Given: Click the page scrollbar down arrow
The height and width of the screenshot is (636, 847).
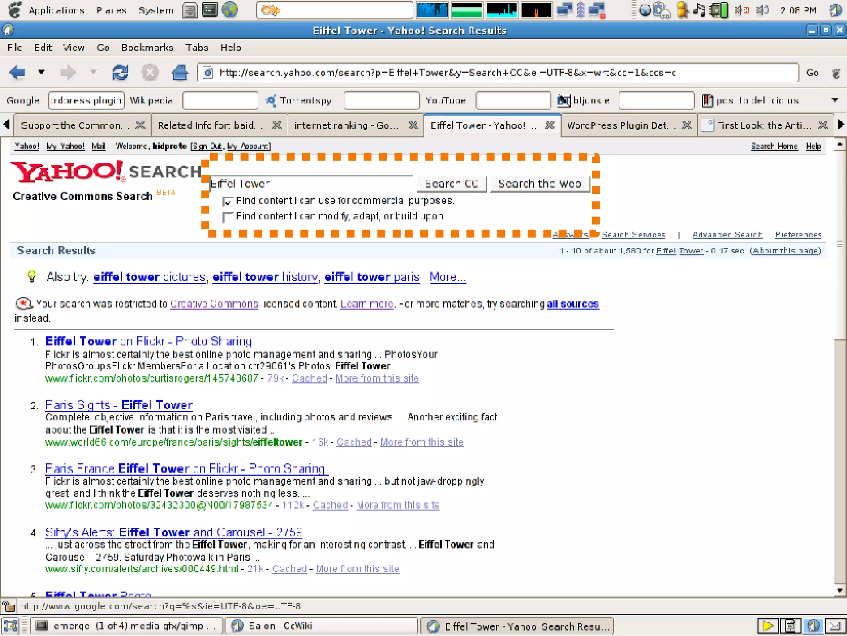Looking at the screenshot, I should click(840, 591).
